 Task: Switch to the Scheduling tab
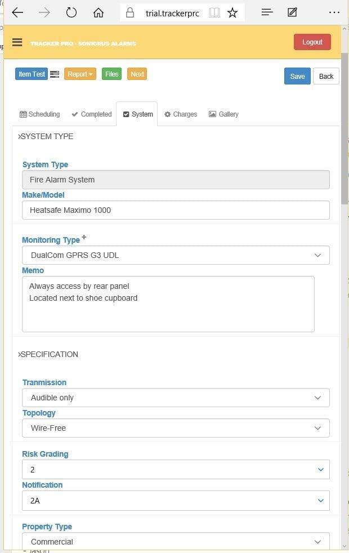pos(39,114)
